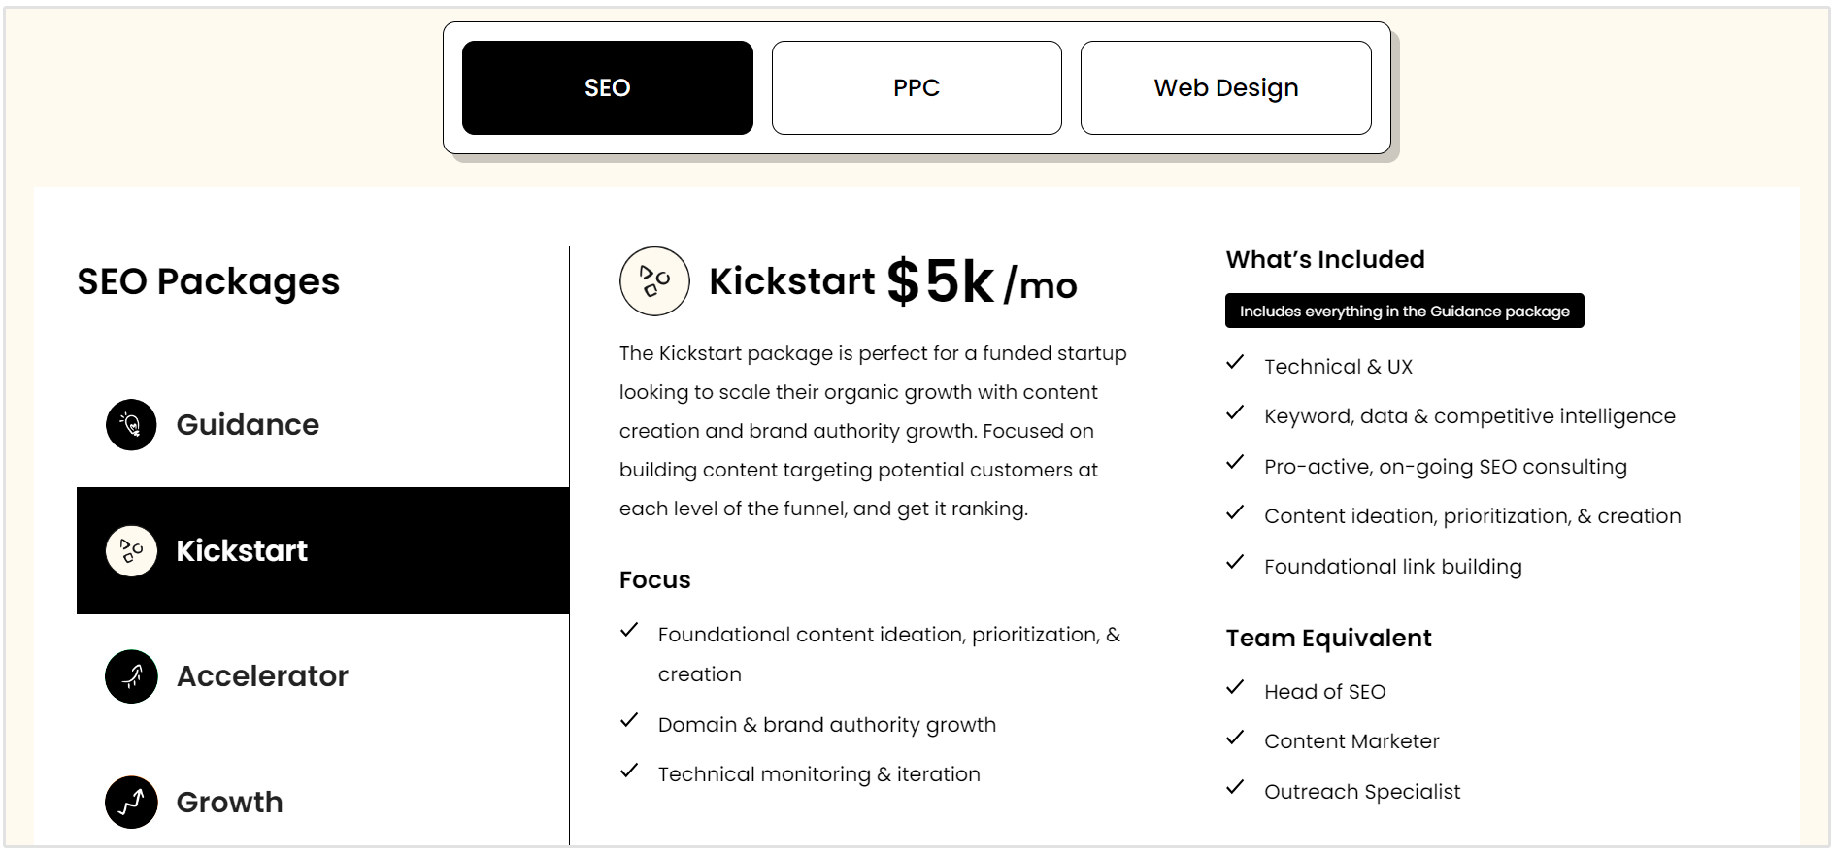Click the Content Marketer list item
The image size is (1835, 854).
click(x=1351, y=741)
